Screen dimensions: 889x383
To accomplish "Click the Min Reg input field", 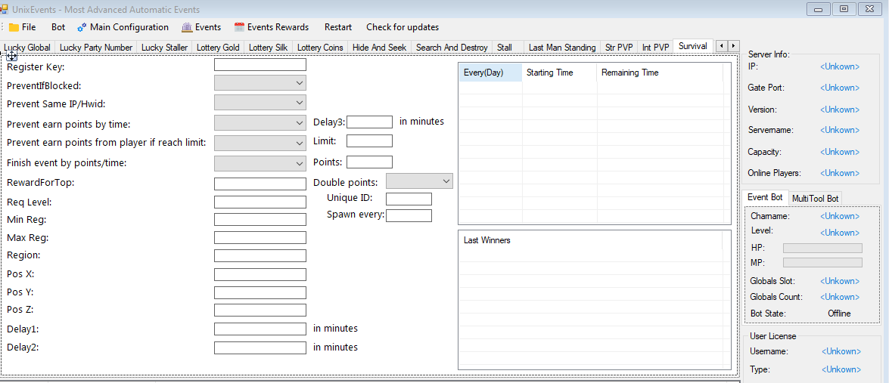I will (x=260, y=220).
